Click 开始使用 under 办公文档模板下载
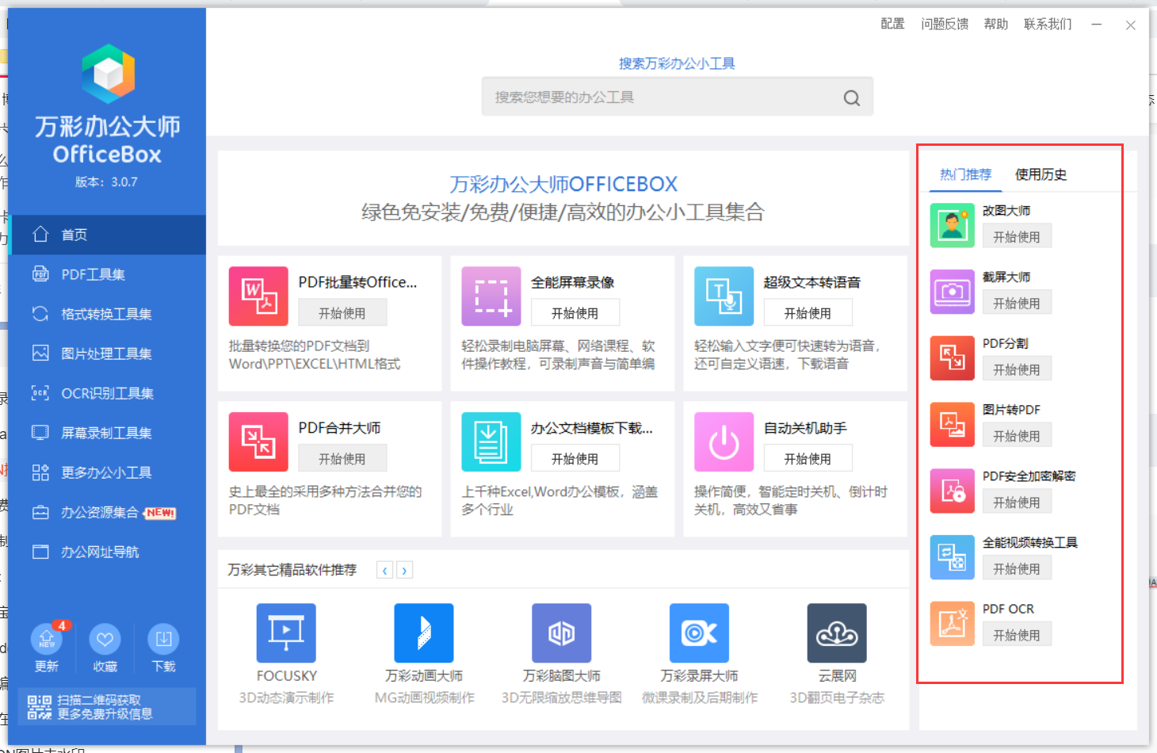Viewport: 1157px width, 753px height. click(x=575, y=459)
